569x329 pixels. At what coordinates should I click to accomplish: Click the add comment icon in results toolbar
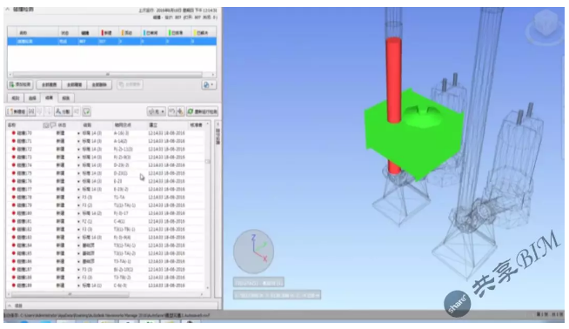click(86, 111)
